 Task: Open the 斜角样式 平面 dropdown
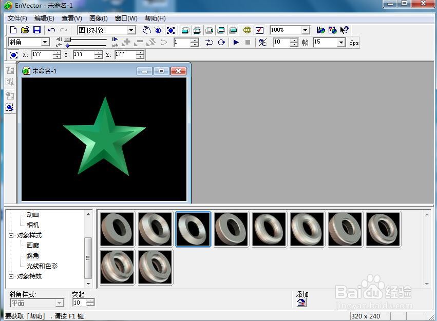pyautogui.click(x=60, y=303)
